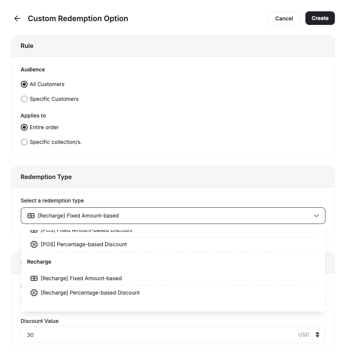The height and width of the screenshot is (355, 350).
Task: Click the percentage badge icon for [Recharge] Percentage-based Discount
Action: (x=34, y=293)
